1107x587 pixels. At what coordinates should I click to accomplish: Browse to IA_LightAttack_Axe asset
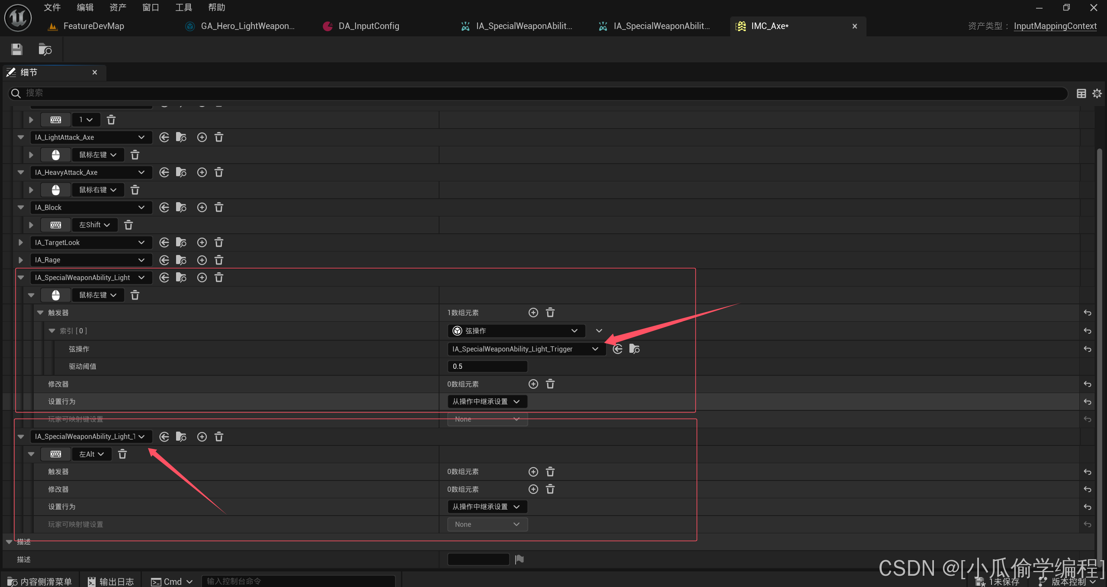tap(181, 137)
